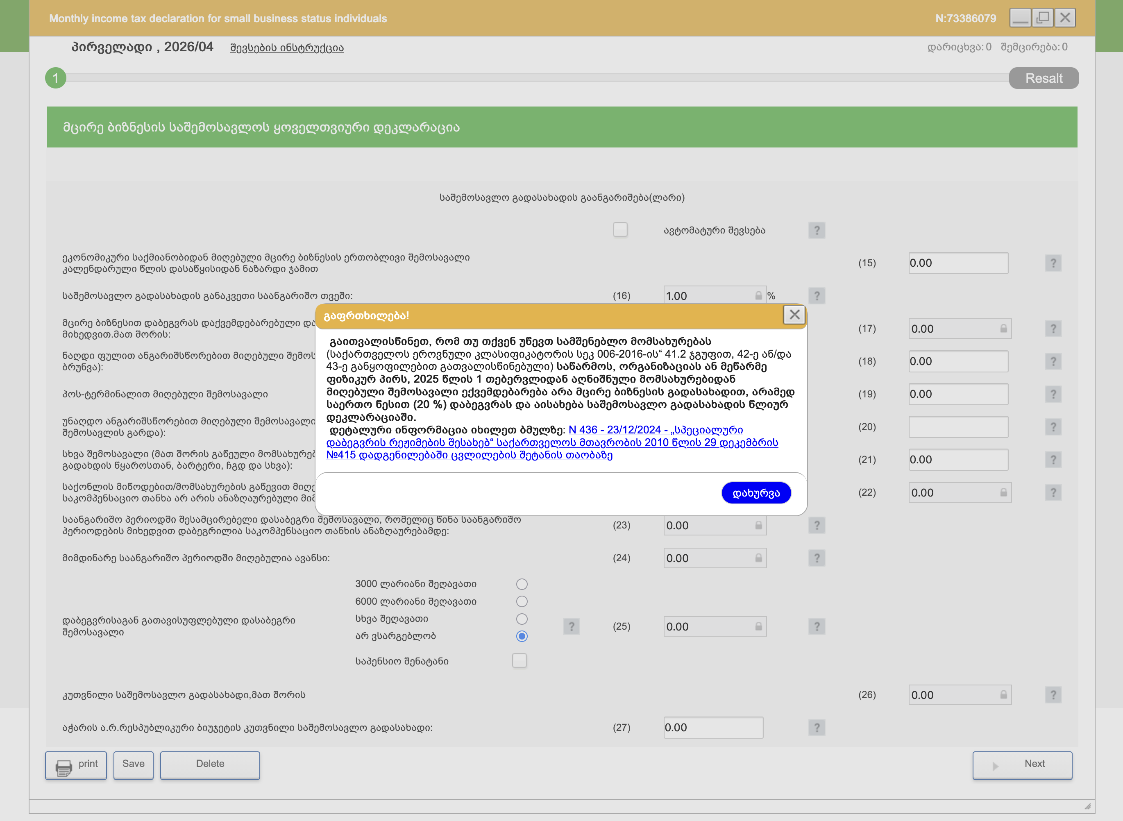Open შევსების ინსტრუქცია instructions link
The image size is (1123, 821).
coord(287,48)
